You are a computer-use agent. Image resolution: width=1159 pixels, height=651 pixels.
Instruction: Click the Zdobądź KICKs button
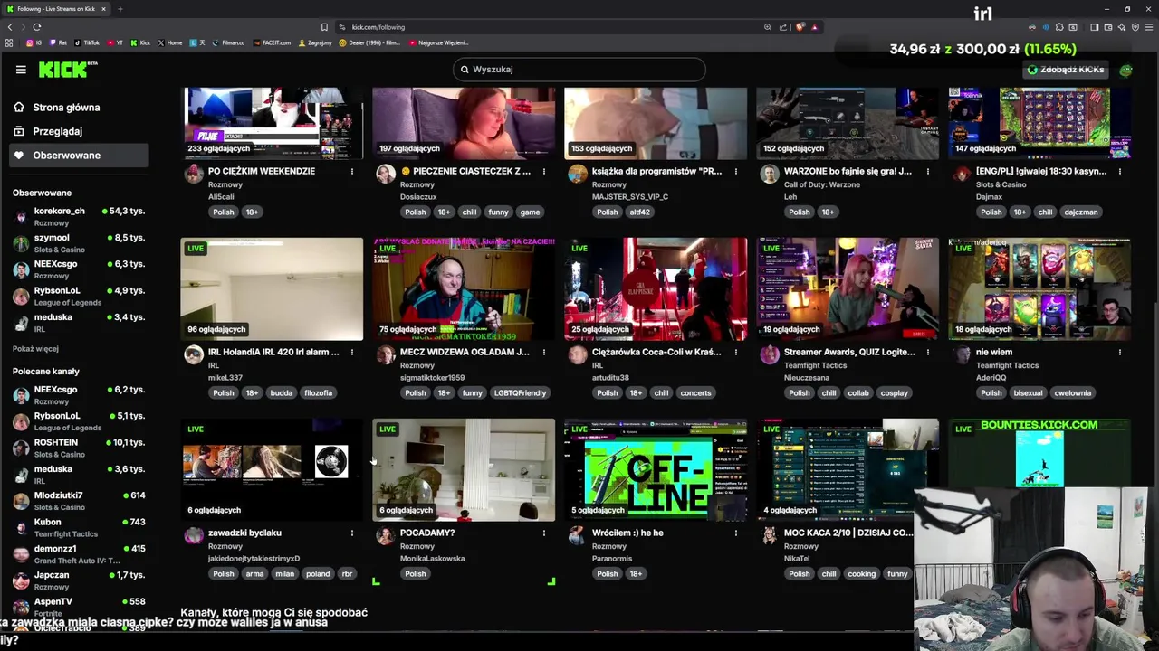coord(1066,70)
